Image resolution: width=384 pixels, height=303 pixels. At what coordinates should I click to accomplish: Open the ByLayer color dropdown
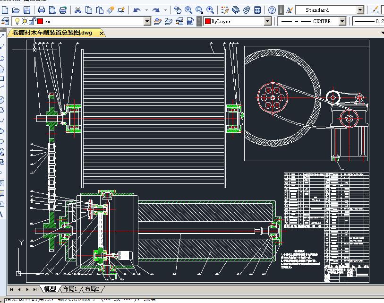click(x=268, y=21)
